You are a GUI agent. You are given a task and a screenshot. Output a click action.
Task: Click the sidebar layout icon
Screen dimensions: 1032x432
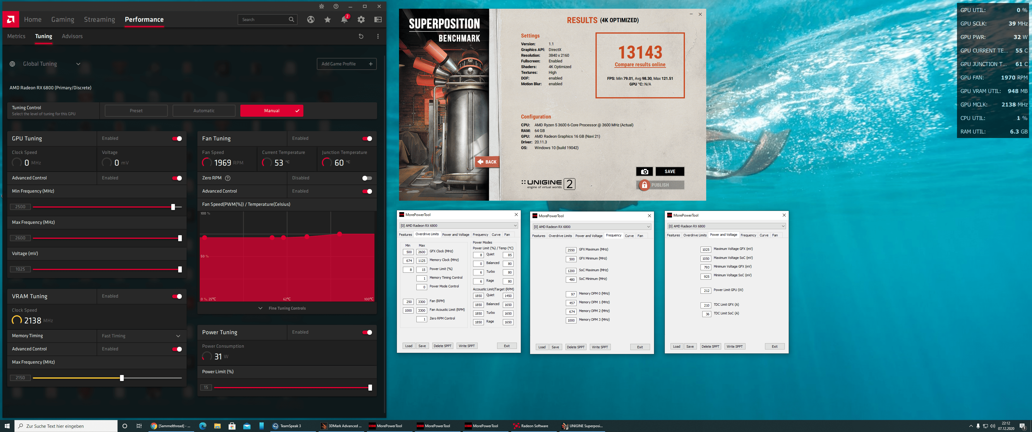[378, 19]
